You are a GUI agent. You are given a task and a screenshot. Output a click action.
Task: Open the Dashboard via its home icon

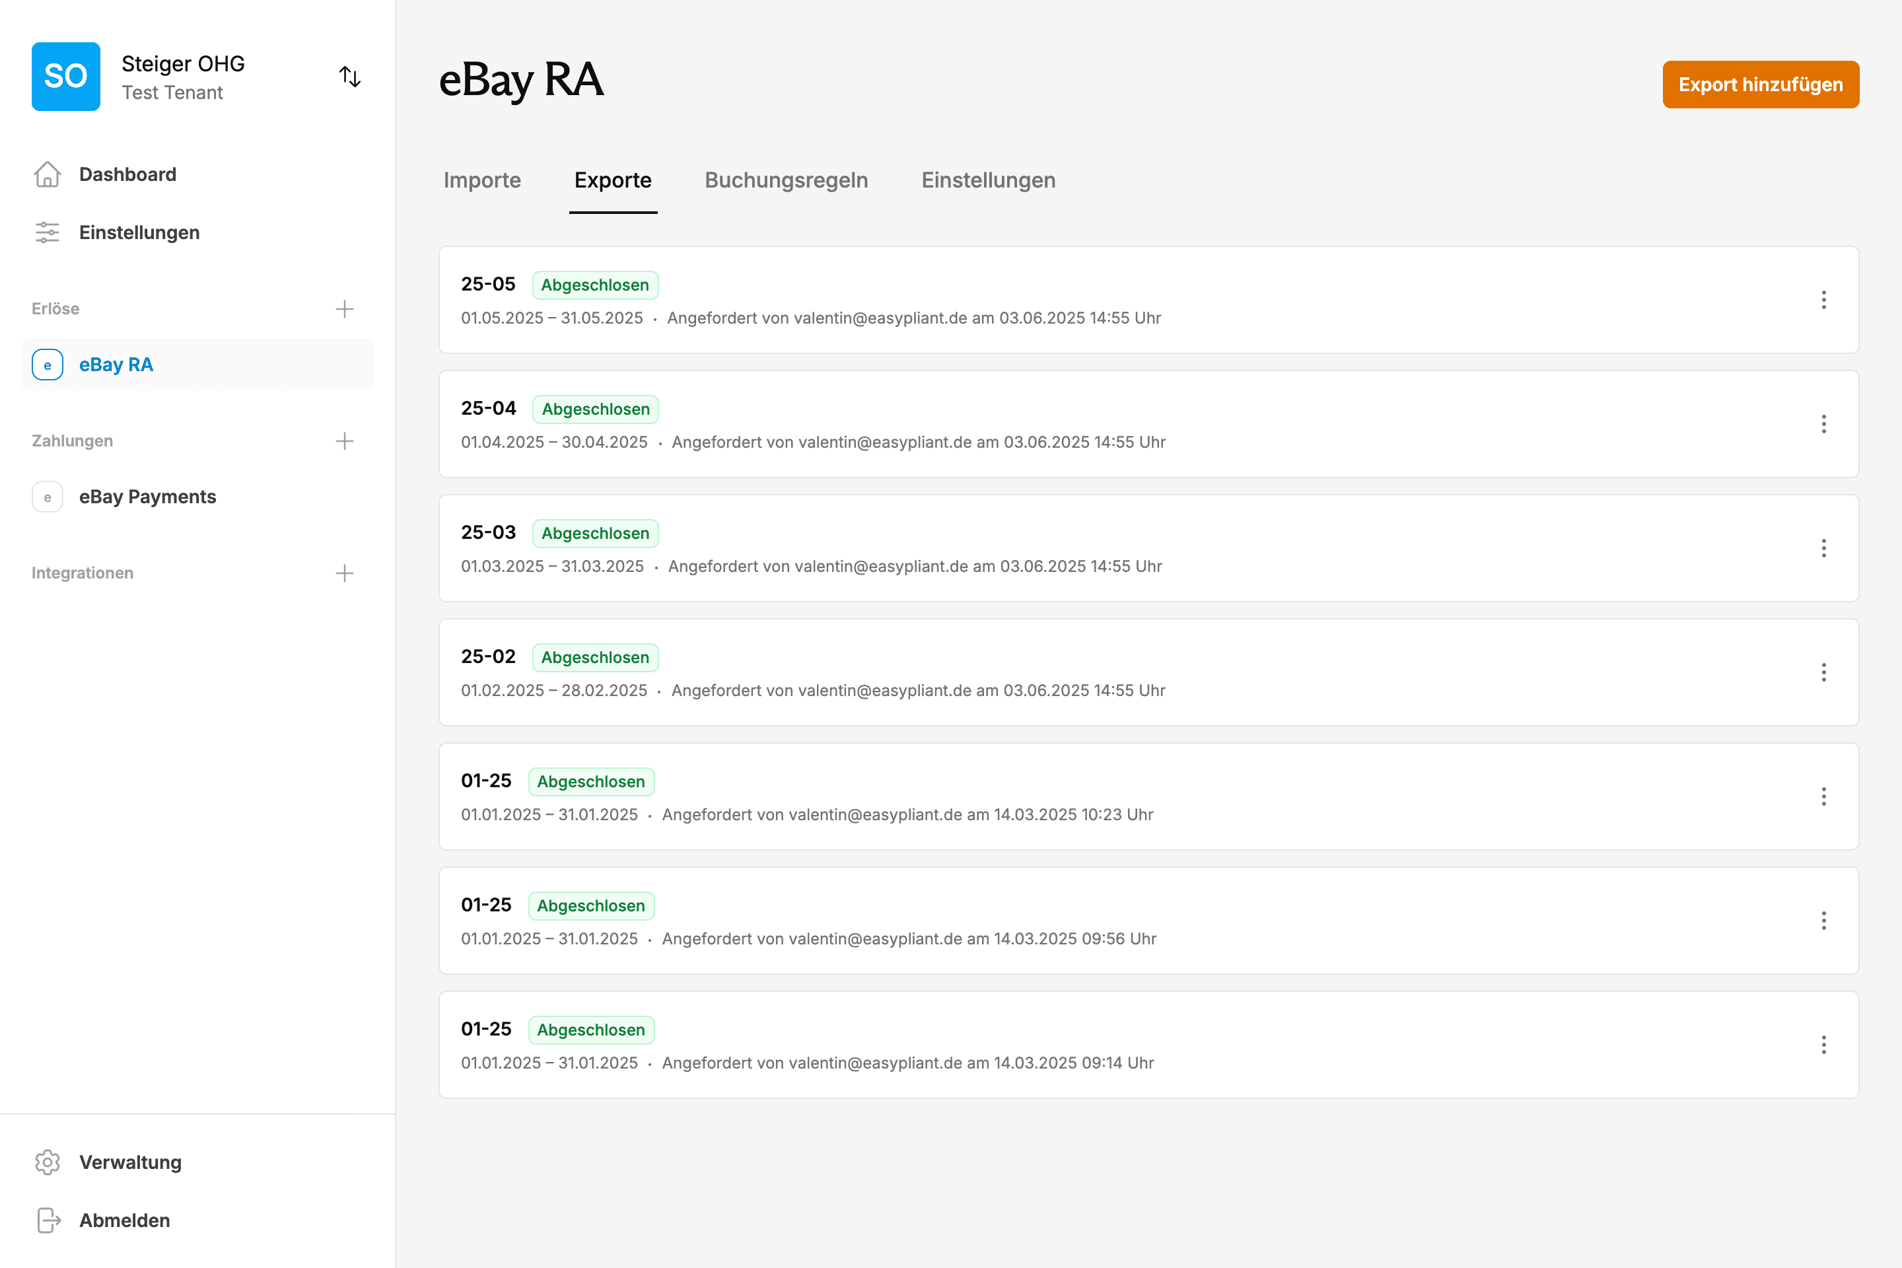(47, 174)
